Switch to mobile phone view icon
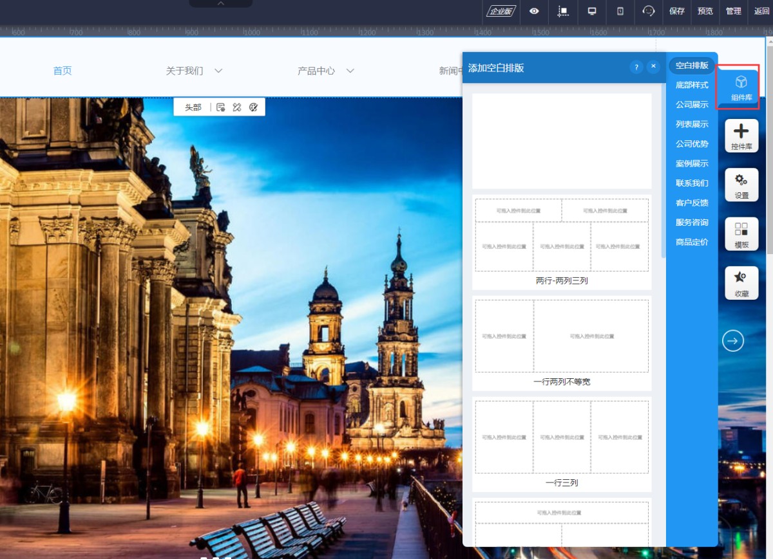 [620, 11]
